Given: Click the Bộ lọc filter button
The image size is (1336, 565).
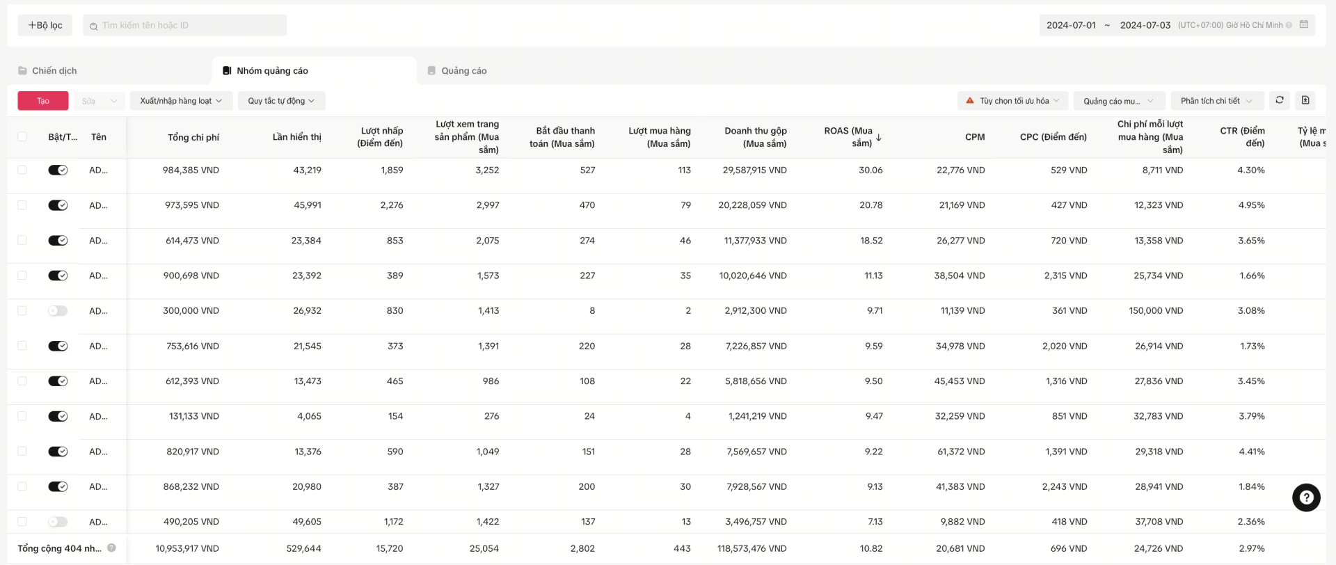Looking at the screenshot, I should click(45, 25).
